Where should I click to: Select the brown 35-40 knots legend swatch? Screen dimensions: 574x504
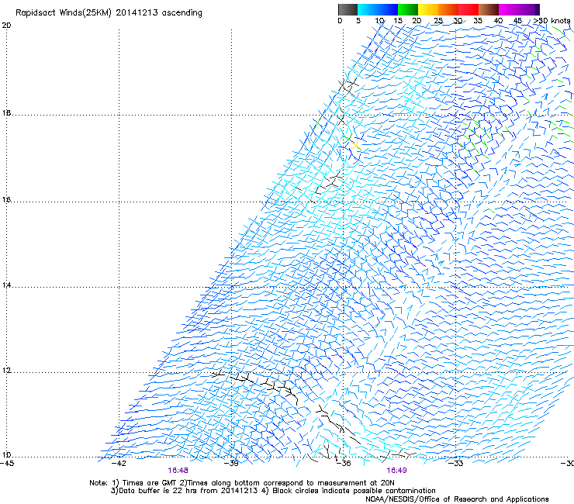(489, 9)
